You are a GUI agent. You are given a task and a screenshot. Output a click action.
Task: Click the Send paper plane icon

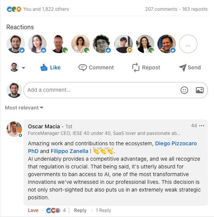coord(182,67)
